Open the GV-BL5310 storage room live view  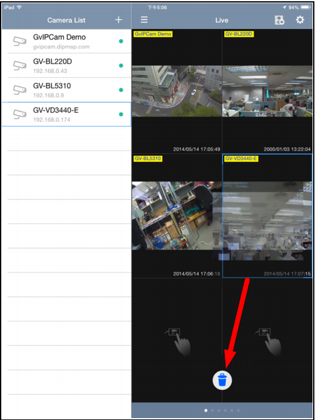[x=177, y=216]
